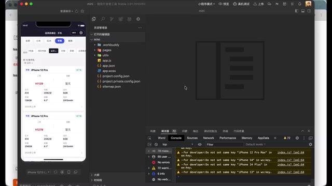Click the devtools vertical dots menu
Screen dimensions: 332x186
[304, 138]
